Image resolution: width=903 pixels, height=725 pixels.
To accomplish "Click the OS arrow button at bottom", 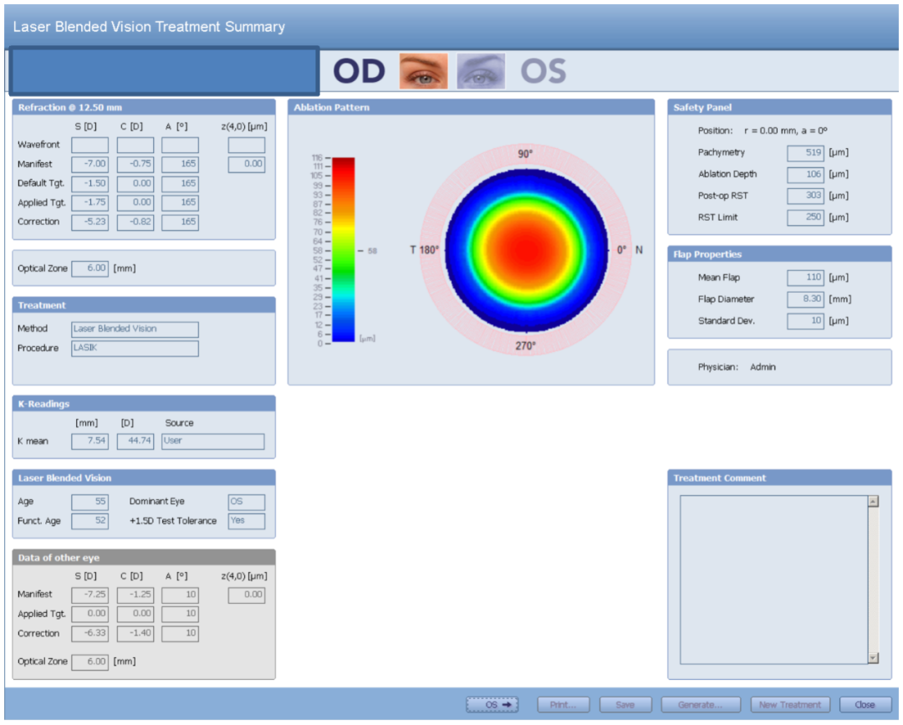I will 492,705.
